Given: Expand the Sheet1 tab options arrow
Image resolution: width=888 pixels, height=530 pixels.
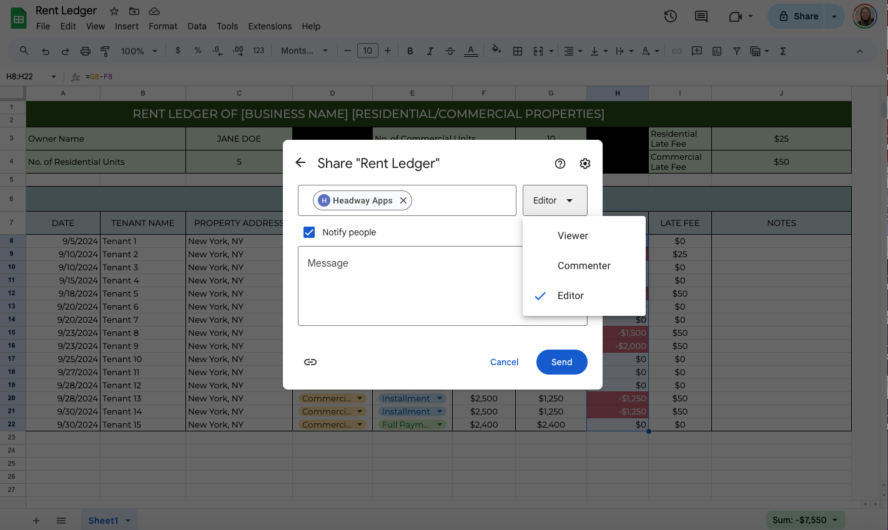Looking at the screenshot, I should (128, 521).
